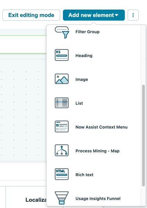Image resolution: width=147 pixels, height=208 pixels.
Task: Click the List table icon
Action: (x=62, y=103)
